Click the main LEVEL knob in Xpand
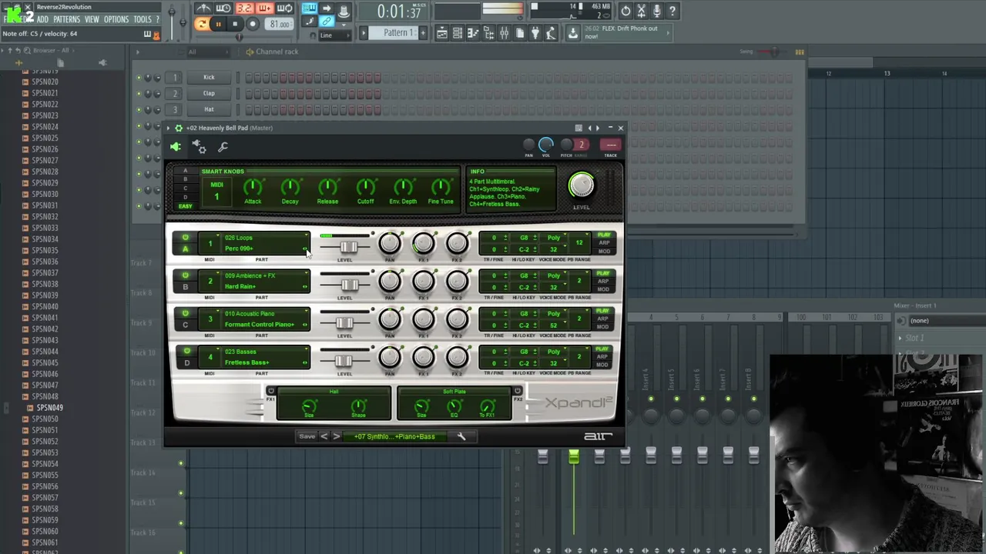986x554 pixels. (582, 185)
